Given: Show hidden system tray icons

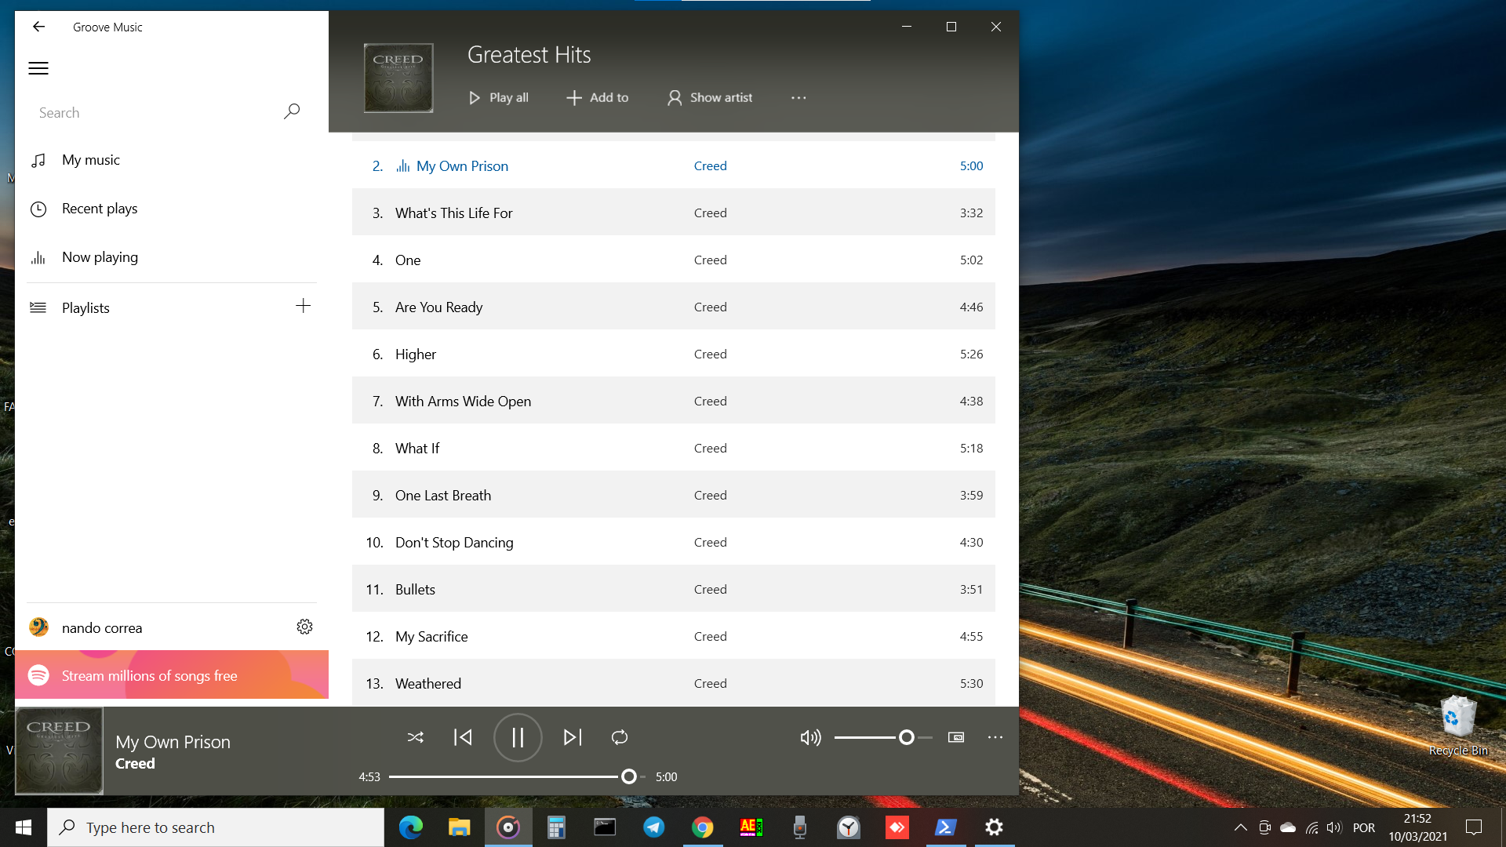Looking at the screenshot, I should pyautogui.click(x=1241, y=827).
